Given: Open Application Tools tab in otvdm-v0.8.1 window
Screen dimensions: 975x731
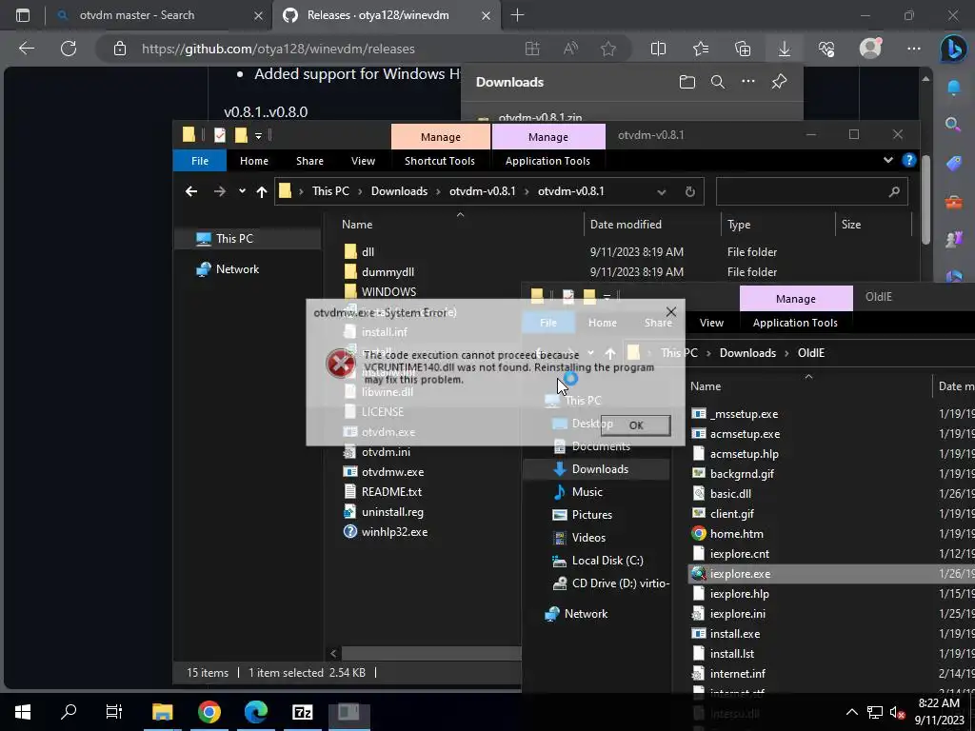Looking at the screenshot, I should coord(547,161).
